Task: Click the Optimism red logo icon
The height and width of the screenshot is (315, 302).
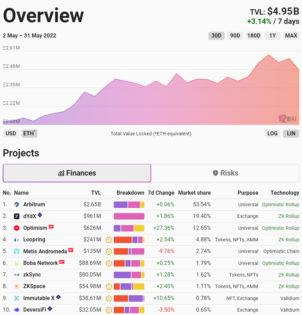Action: (17, 228)
